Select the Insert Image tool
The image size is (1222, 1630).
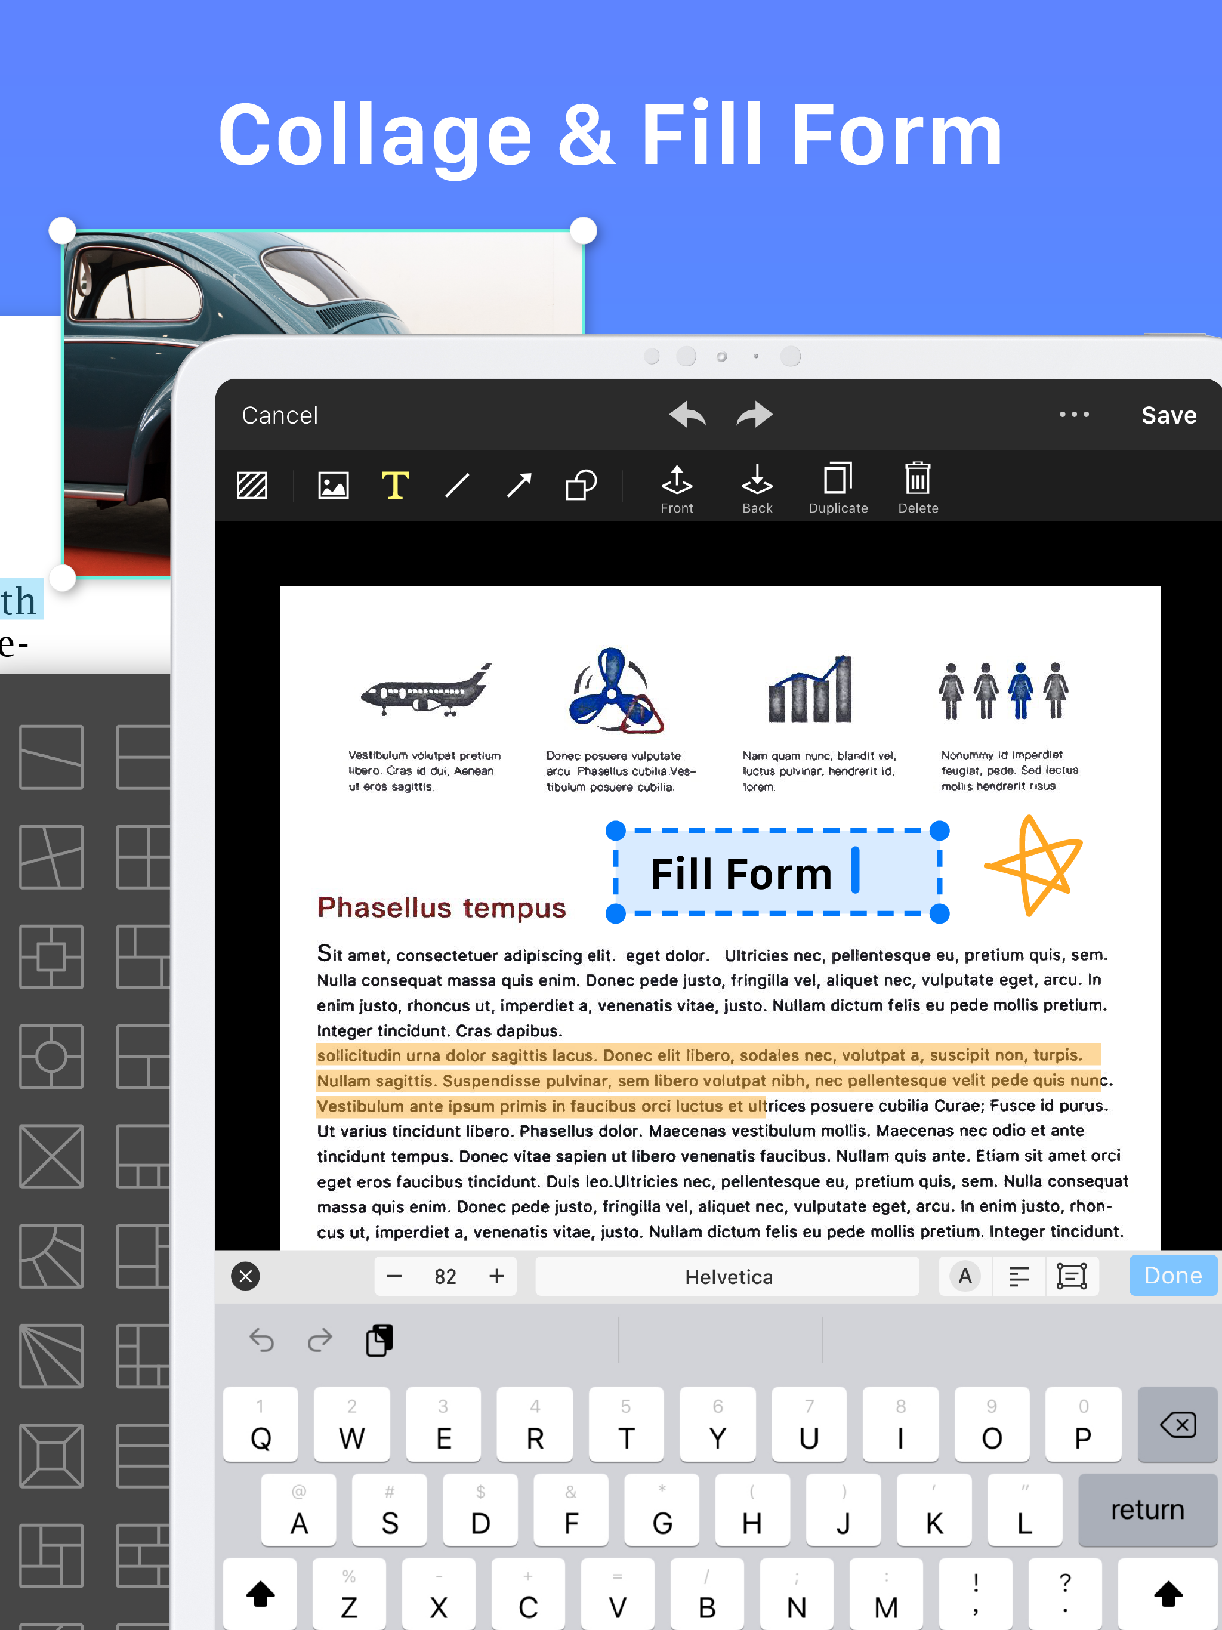333,486
